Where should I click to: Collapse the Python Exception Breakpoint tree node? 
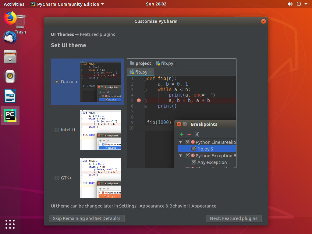(x=180, y=156)
